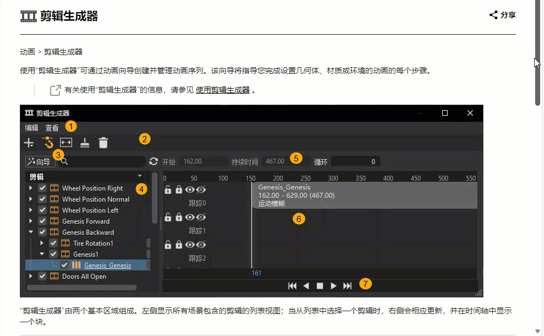
Task: Open the 编辑 menu
Action: click(x=31, y=128)
